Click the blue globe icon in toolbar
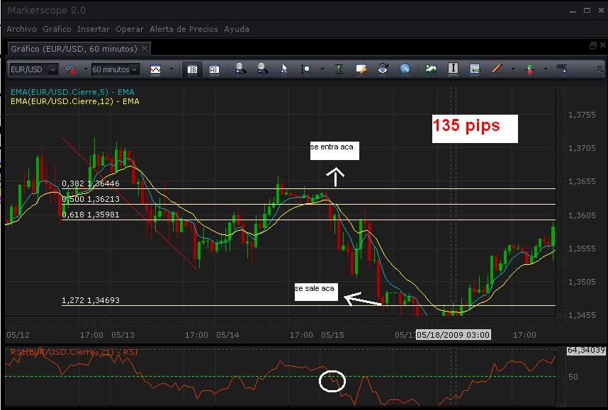This screenshot has height=410, width=608. (405, 69)
